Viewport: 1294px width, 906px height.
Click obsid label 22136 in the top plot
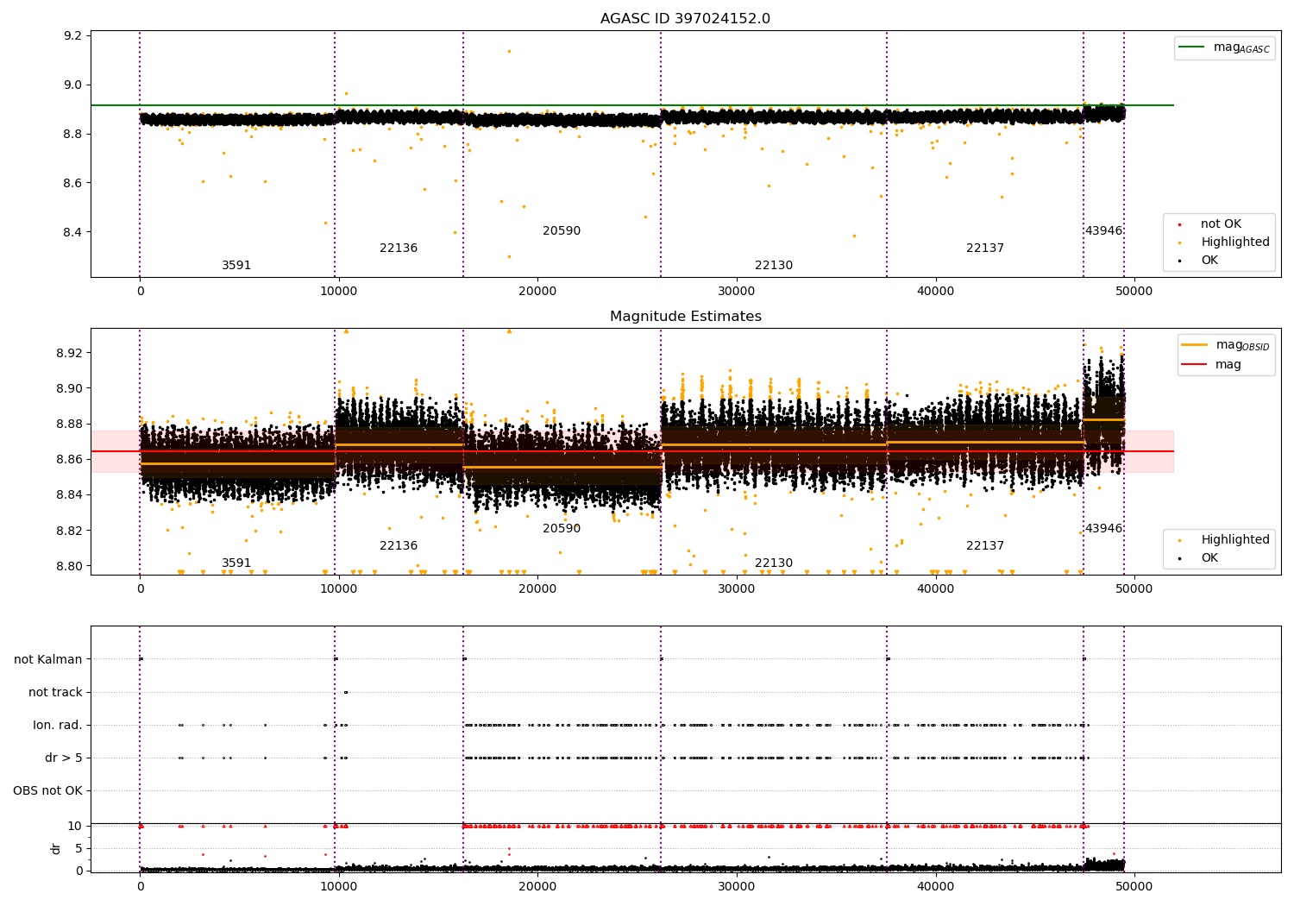point(399,249)
